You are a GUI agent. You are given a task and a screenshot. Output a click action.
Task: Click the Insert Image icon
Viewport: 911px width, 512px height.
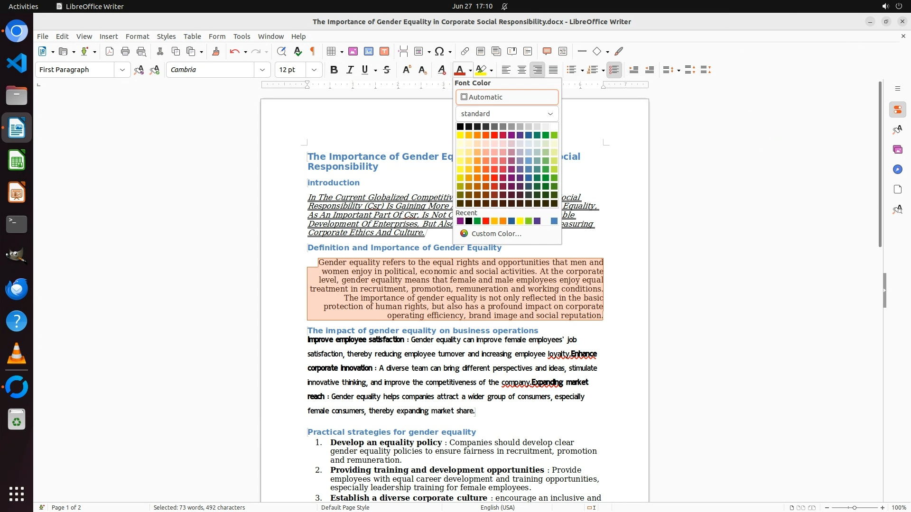(353, 52)
